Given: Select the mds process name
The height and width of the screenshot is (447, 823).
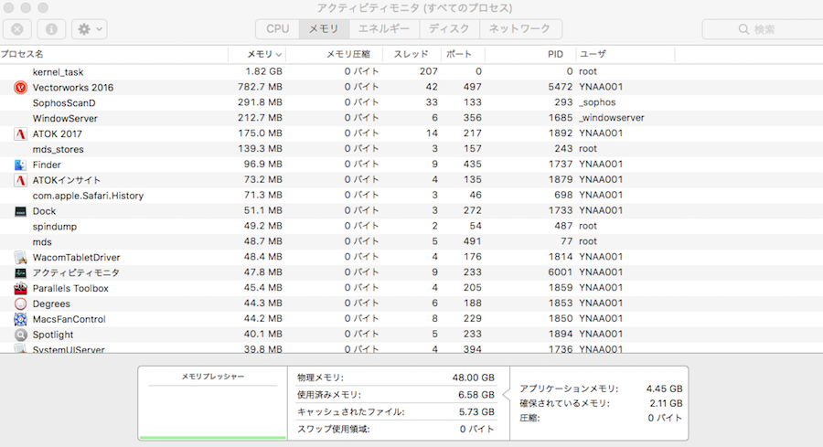Looking at the screenshot, I should [42, 242].
